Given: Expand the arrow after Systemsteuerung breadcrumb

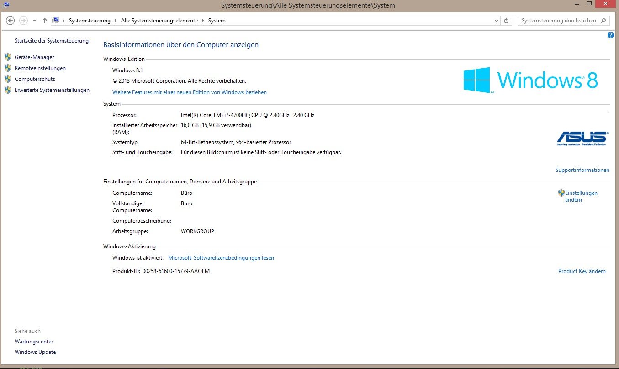Looking at the screenshot, I should 116,21.
